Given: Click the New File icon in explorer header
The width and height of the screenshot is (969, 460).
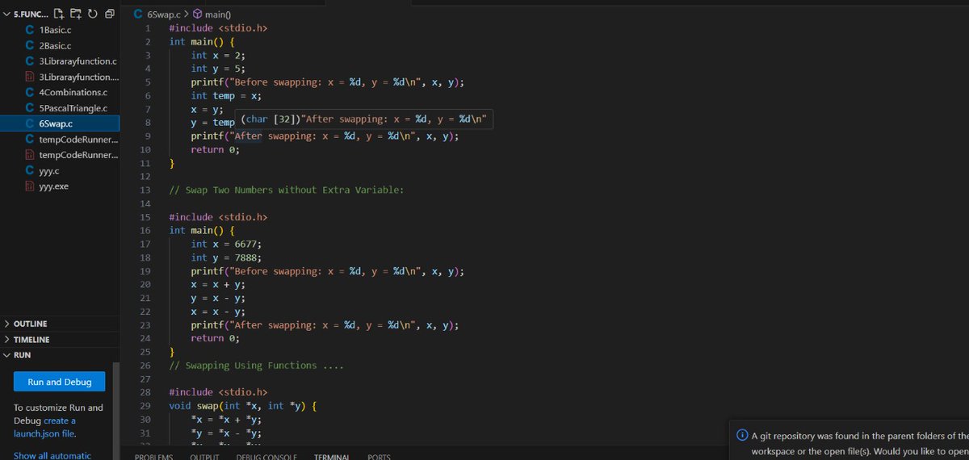Looking at the screenshot, I should pos(59,15).
